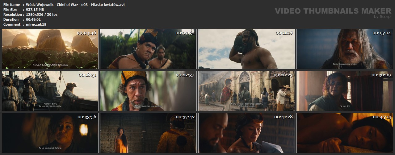Click the resolution value 1280x536 / 30 fps
The image size is (395, 155).
[x=42, y=15]
